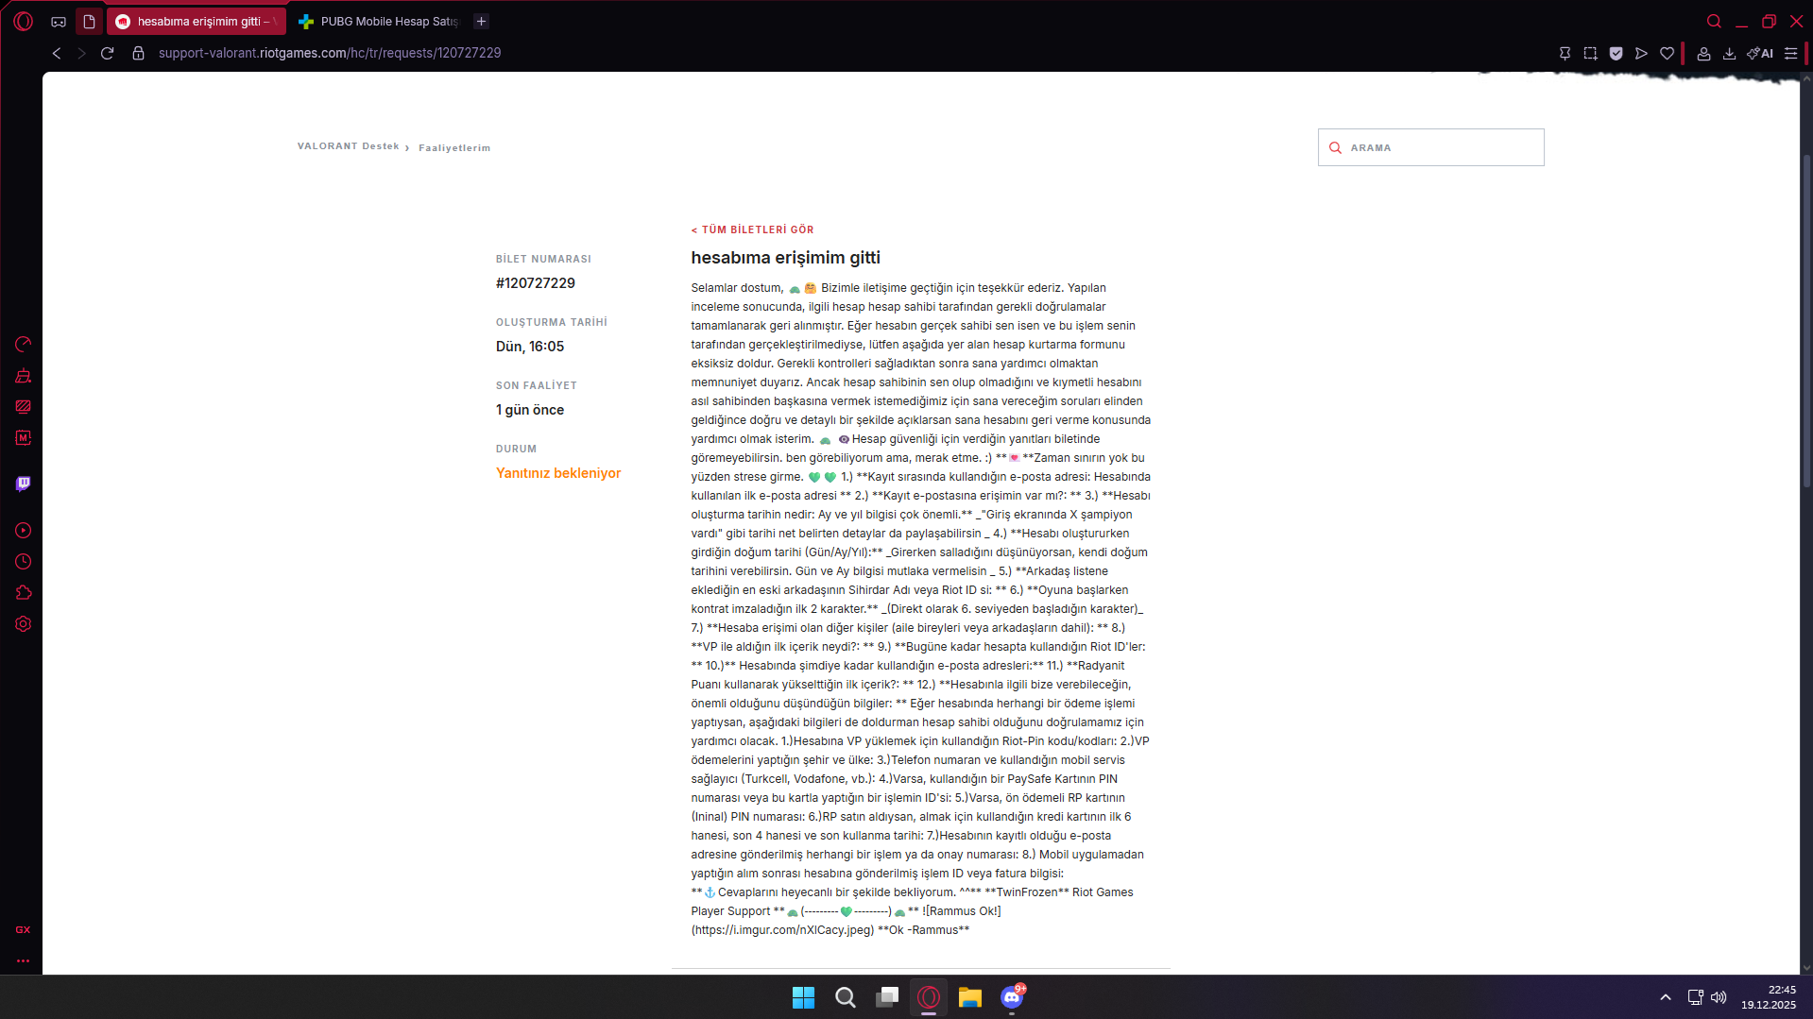Open Faaliyetlerim breadcrumb link
Viewport: 1813px width, 1019px height.
(454, 148)
